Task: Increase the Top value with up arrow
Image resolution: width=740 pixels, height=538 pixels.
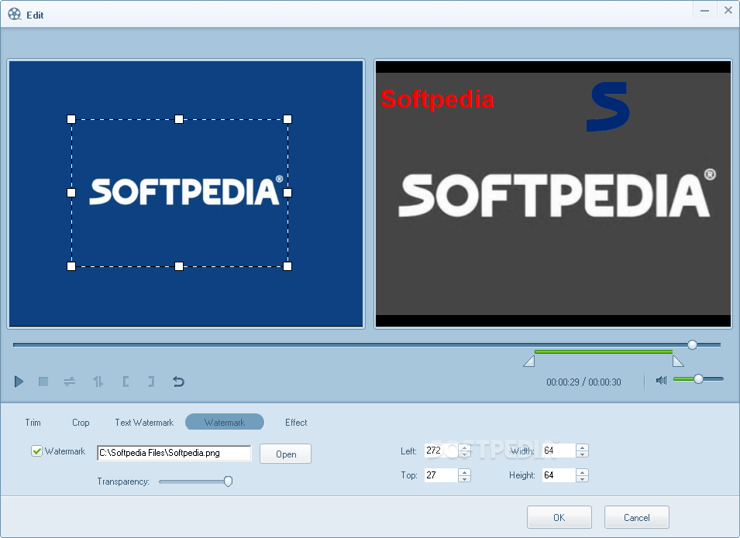Action: [465, 472]
